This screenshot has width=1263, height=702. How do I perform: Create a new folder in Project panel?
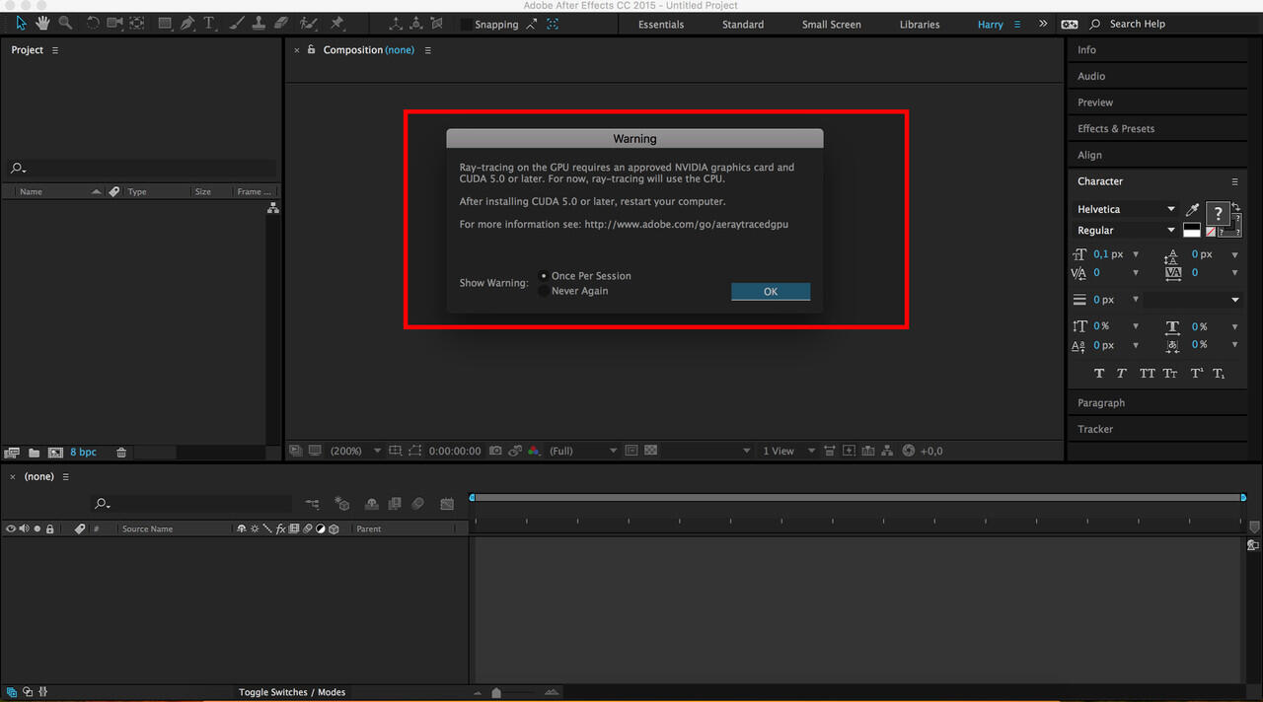(35, 453)
